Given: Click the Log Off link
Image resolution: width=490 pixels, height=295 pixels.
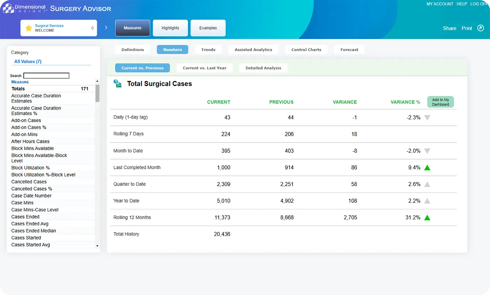Looking at the screenshot, I should click(x=479, y=4).
